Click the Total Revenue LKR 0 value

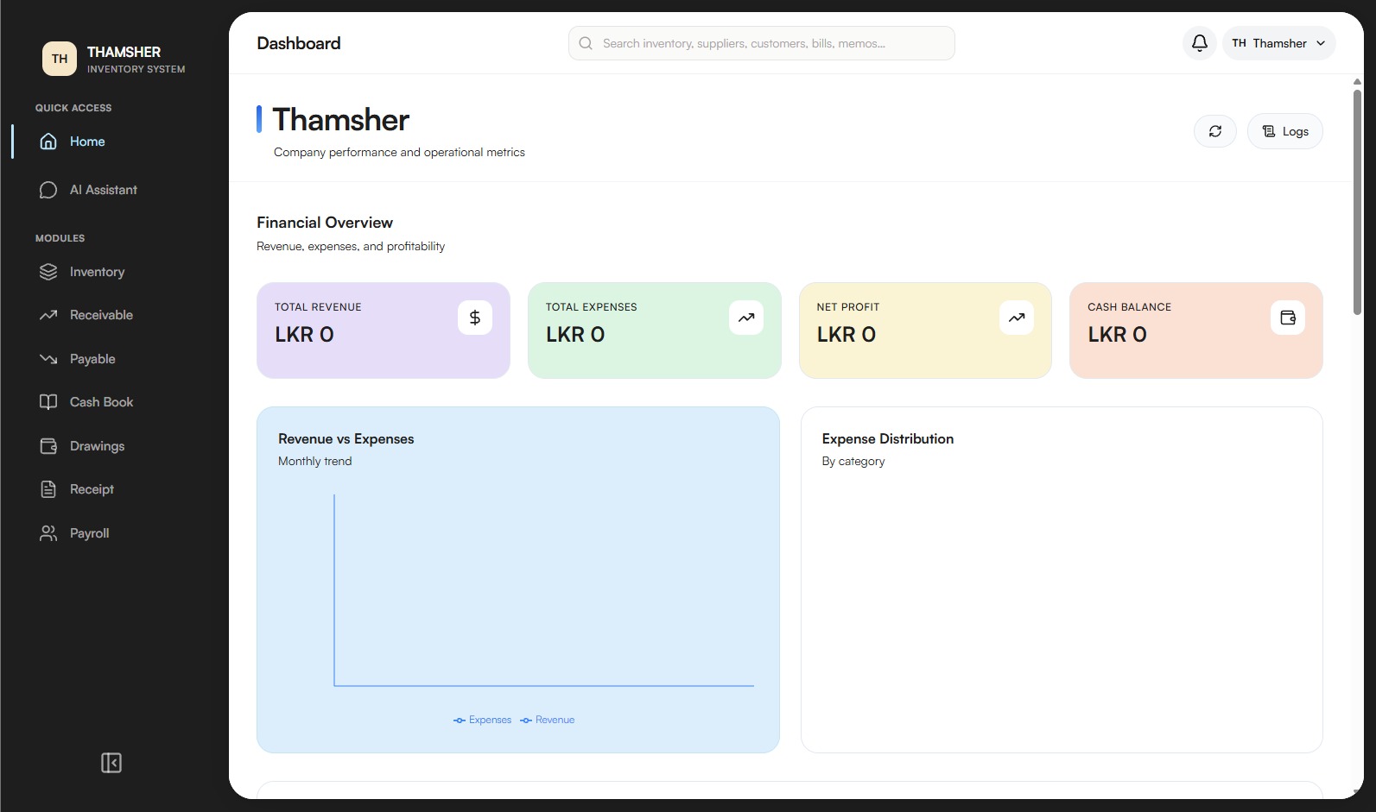point(304,335)
